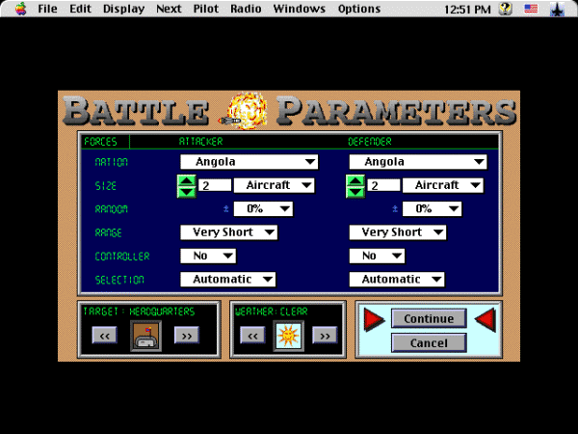This screenshot has height=434, width=578.
Task: Select previous target with left arrows
Action: point(105,335)
